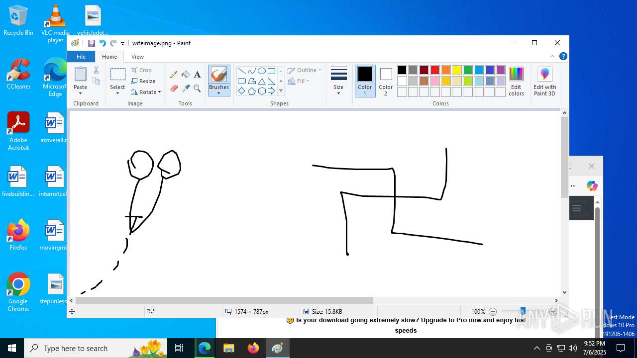Select the Color picker eyedropper tool
Screen dimensions: 637x358
pos(186,89)
